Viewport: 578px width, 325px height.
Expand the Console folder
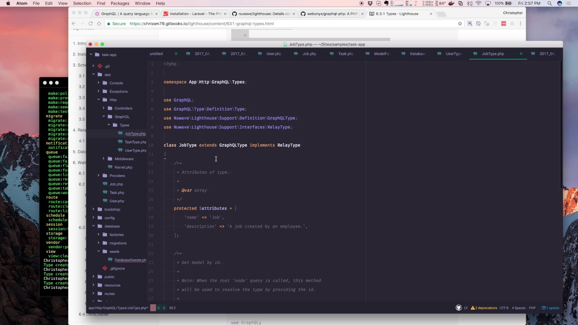(98, 83)
